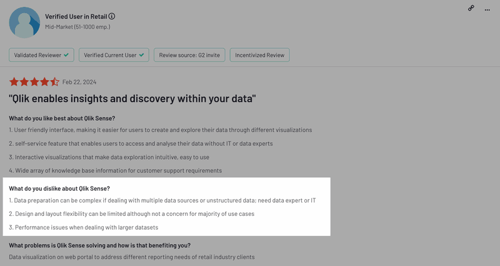Click "Mid-Market (51-1000 emp.)" text
The width and height of the screenshot is (500, 266).
[77, 27]
